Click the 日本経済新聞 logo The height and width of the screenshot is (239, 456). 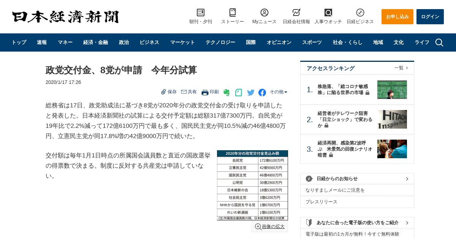[65, 17]
